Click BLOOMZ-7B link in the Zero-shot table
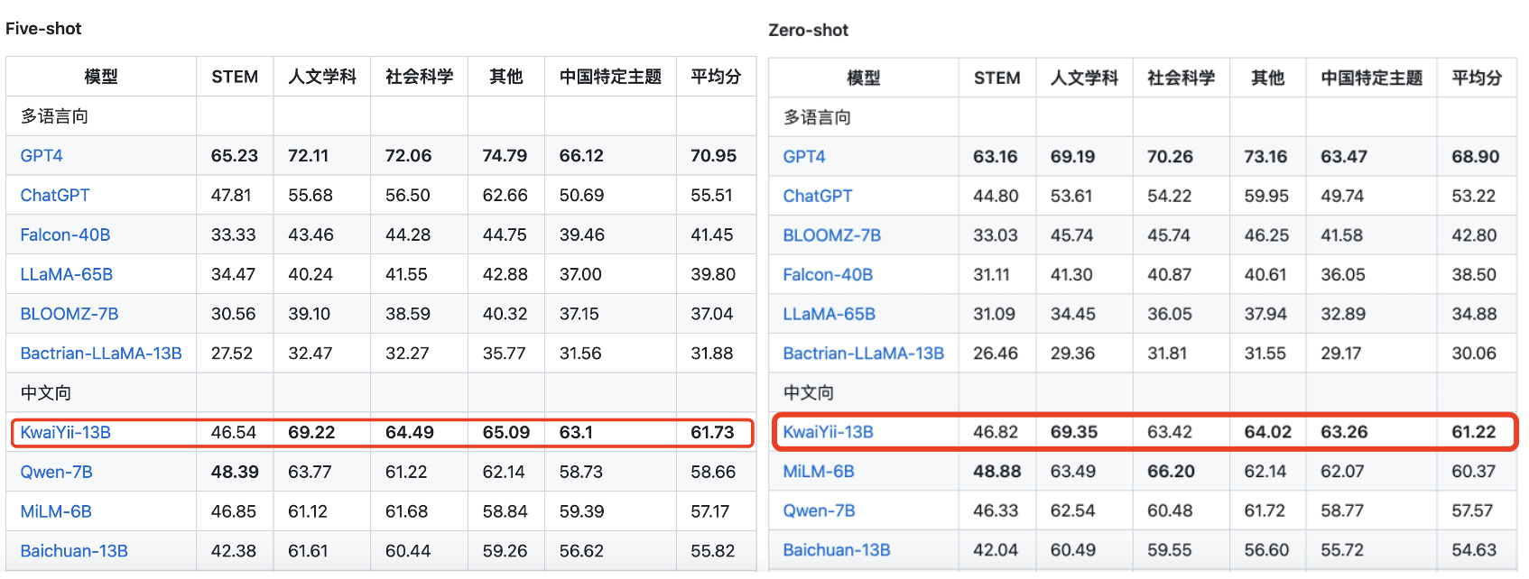This screenshot has width=1529, height=579. (831, 235)
